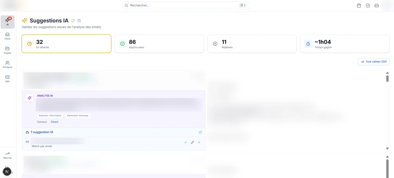Click the top scroll-up arrow in the right panel
Viewport: 394px width, 178px height.
pyautogui.click(x=387, y=73)
